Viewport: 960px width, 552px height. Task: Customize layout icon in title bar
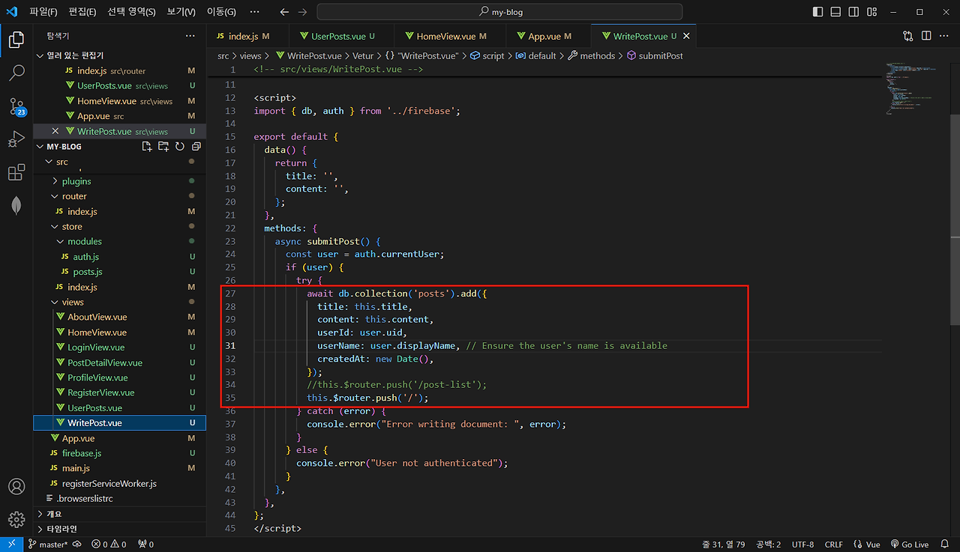(x=872, y=12)
